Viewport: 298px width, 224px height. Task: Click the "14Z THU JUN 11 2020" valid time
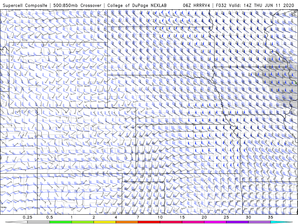268,6
